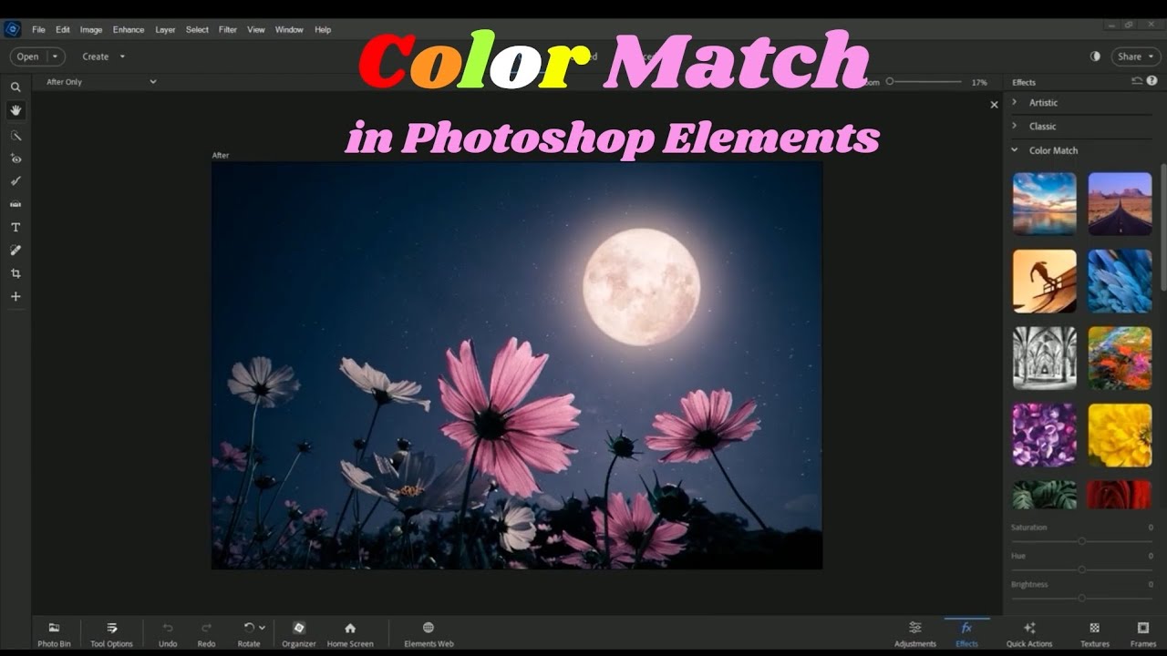Click the Effects panel vertical scrollbar
Viewport: 1167px width, 656px height.
(x=1162, y=228)
